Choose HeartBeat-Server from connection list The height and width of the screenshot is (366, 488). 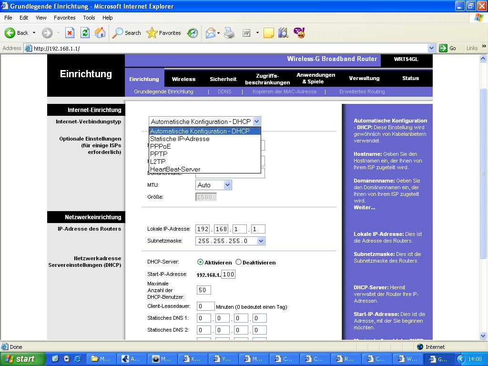point(205,169)
